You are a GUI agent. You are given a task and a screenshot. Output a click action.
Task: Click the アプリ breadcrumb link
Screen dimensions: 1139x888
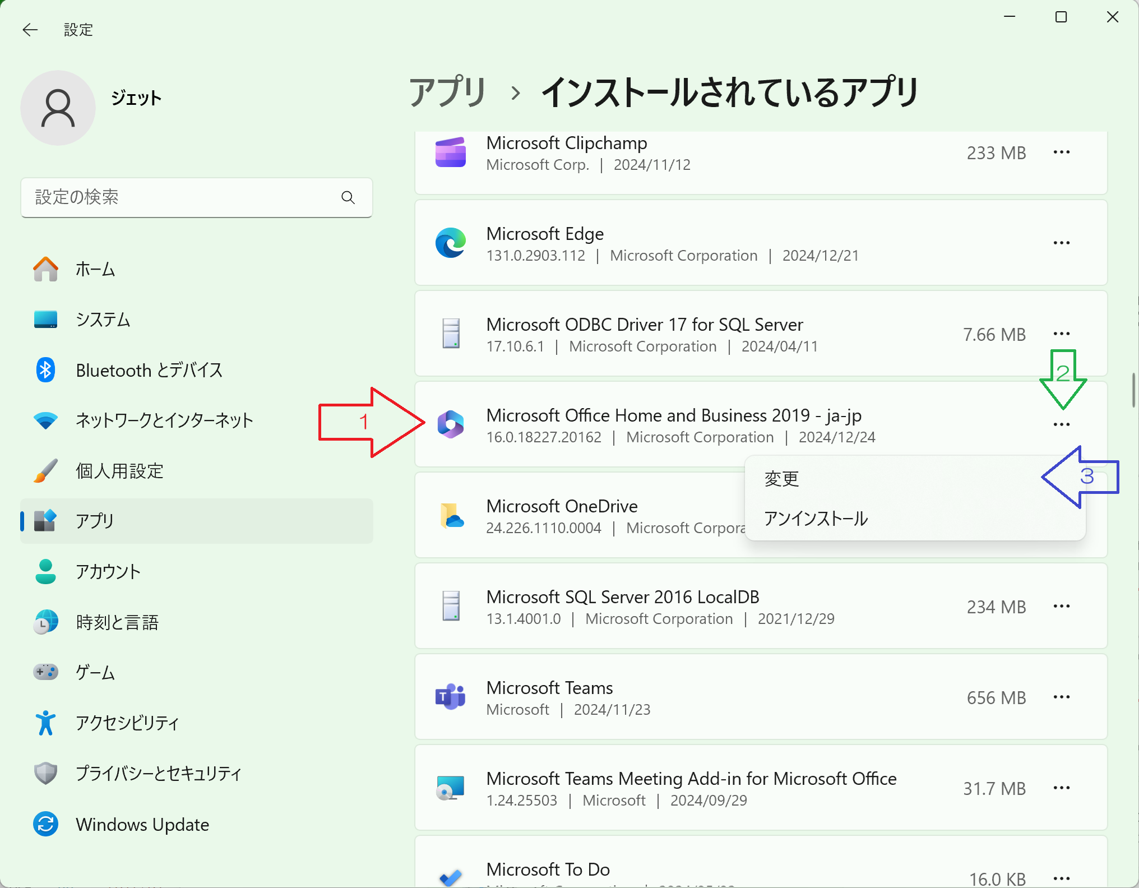(447, 92)
